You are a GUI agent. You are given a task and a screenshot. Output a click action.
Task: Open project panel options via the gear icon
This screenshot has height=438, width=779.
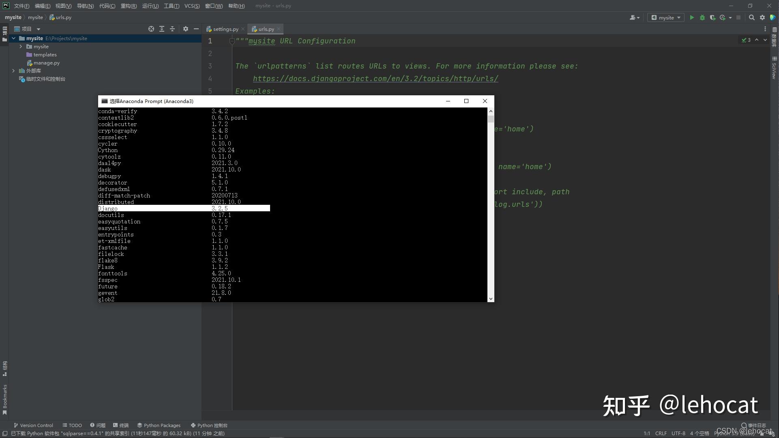tap(186, 29)
